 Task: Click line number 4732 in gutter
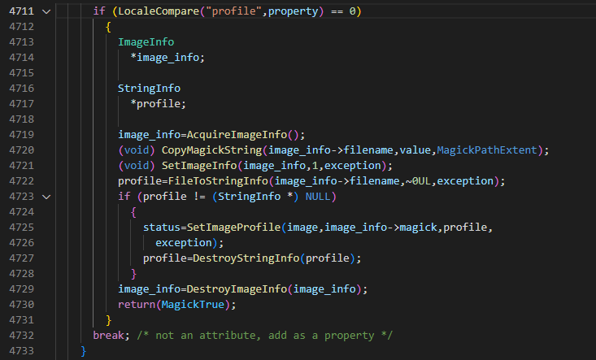tap(22, 336)
